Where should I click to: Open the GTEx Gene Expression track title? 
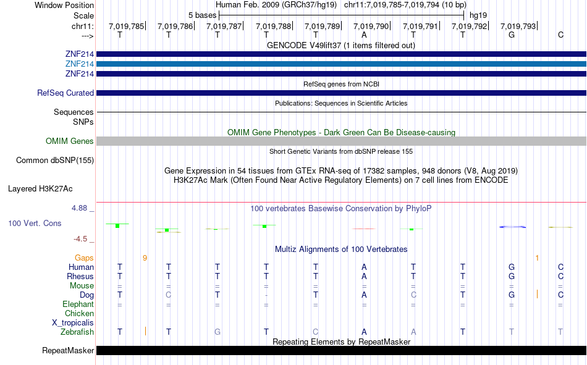pyautogui.click(x=341, y=170)
